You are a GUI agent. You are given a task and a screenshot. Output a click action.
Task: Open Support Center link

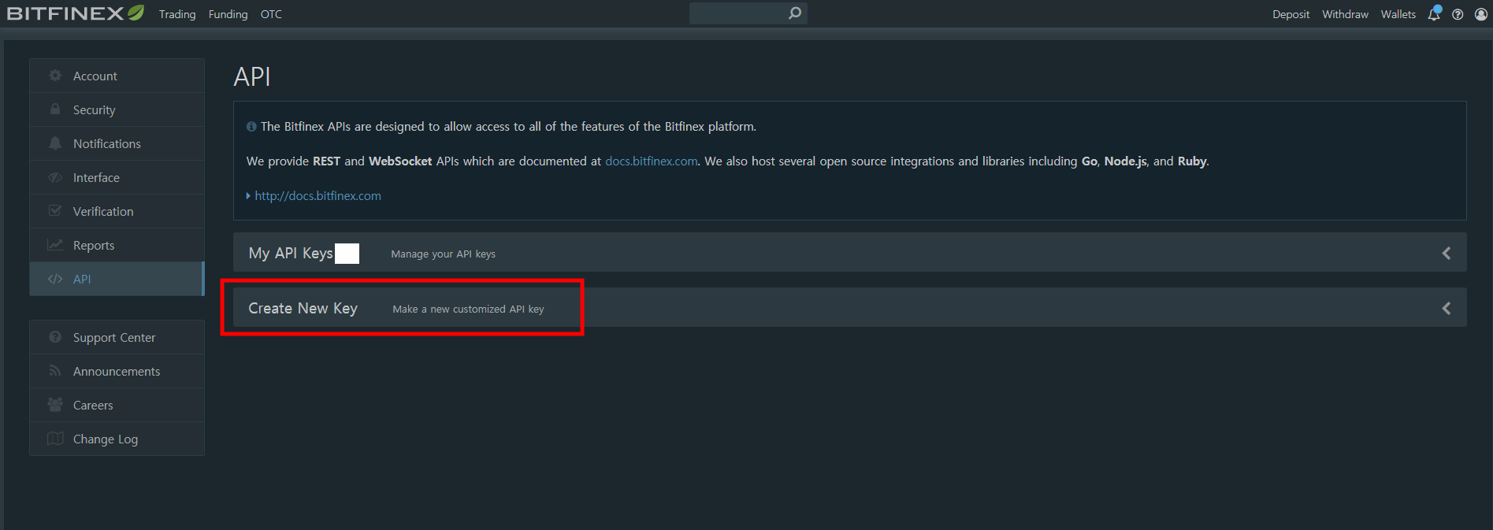point(117,337)
